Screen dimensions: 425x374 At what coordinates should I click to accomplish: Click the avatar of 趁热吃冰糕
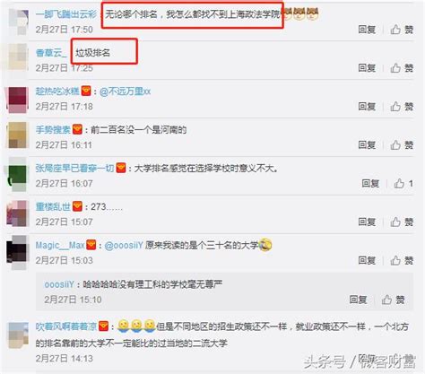coord(18,100)
